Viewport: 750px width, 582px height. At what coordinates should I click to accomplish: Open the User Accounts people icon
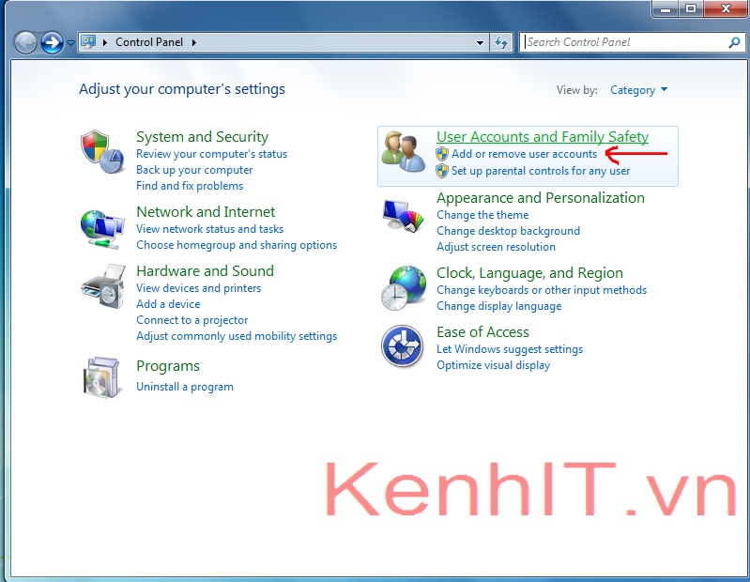click(x=404, y=151)
